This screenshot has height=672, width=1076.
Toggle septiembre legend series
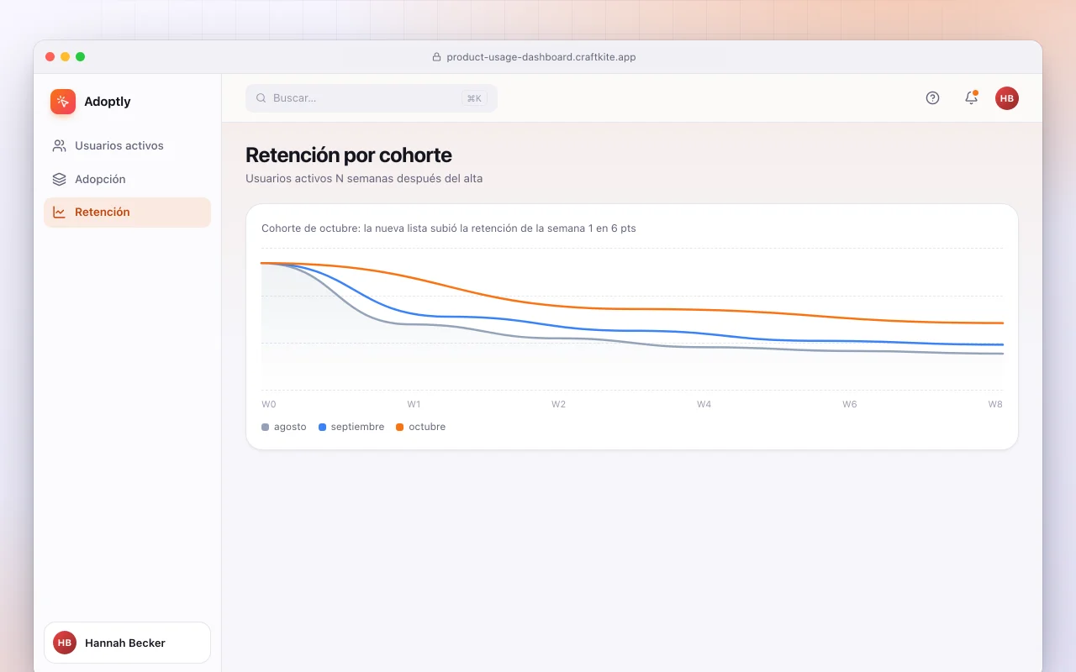click(x=351, y=427)
